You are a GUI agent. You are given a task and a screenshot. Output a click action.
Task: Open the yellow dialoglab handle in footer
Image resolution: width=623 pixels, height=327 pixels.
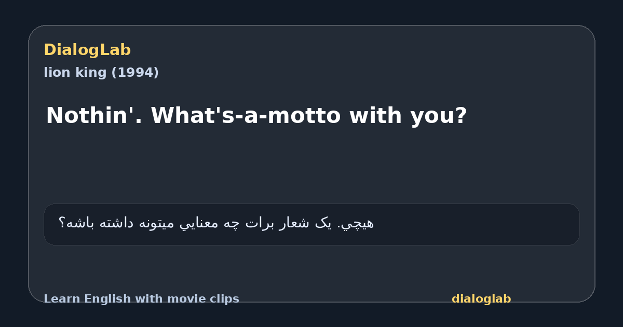click(x=481, y=299)
